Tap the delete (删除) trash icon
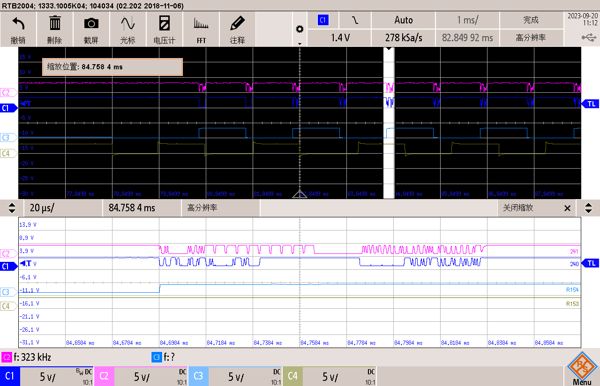The image size is (600, 386). 55,23
